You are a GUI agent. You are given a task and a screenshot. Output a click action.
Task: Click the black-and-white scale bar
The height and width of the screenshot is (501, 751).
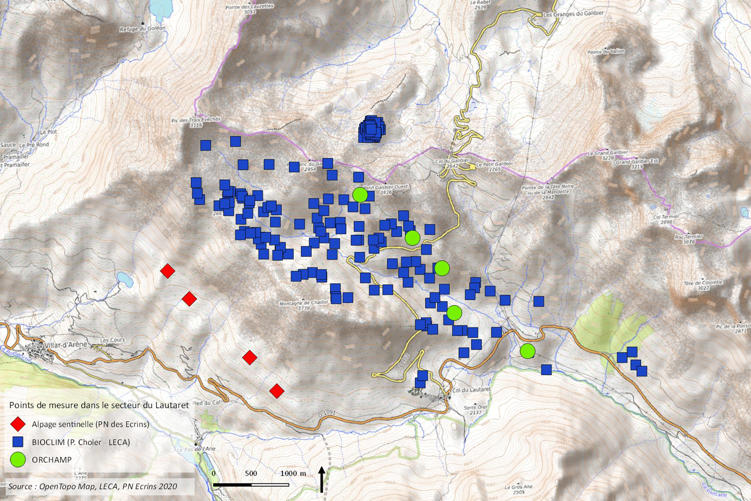tap(251, 485)
